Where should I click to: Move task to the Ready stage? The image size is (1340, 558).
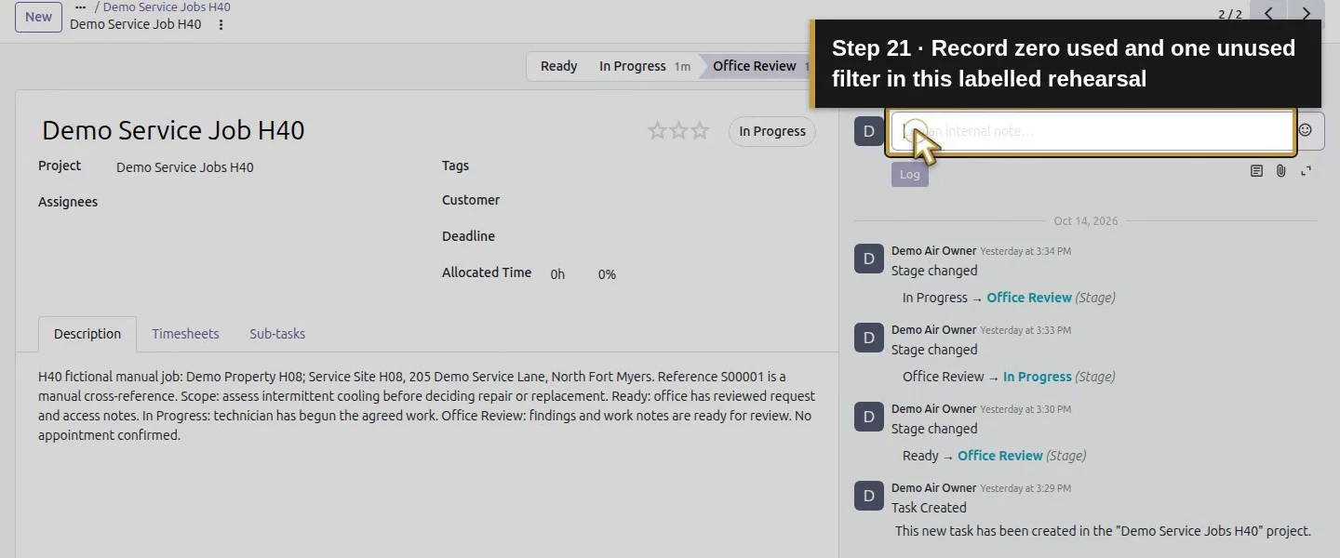tap(558, 66)
